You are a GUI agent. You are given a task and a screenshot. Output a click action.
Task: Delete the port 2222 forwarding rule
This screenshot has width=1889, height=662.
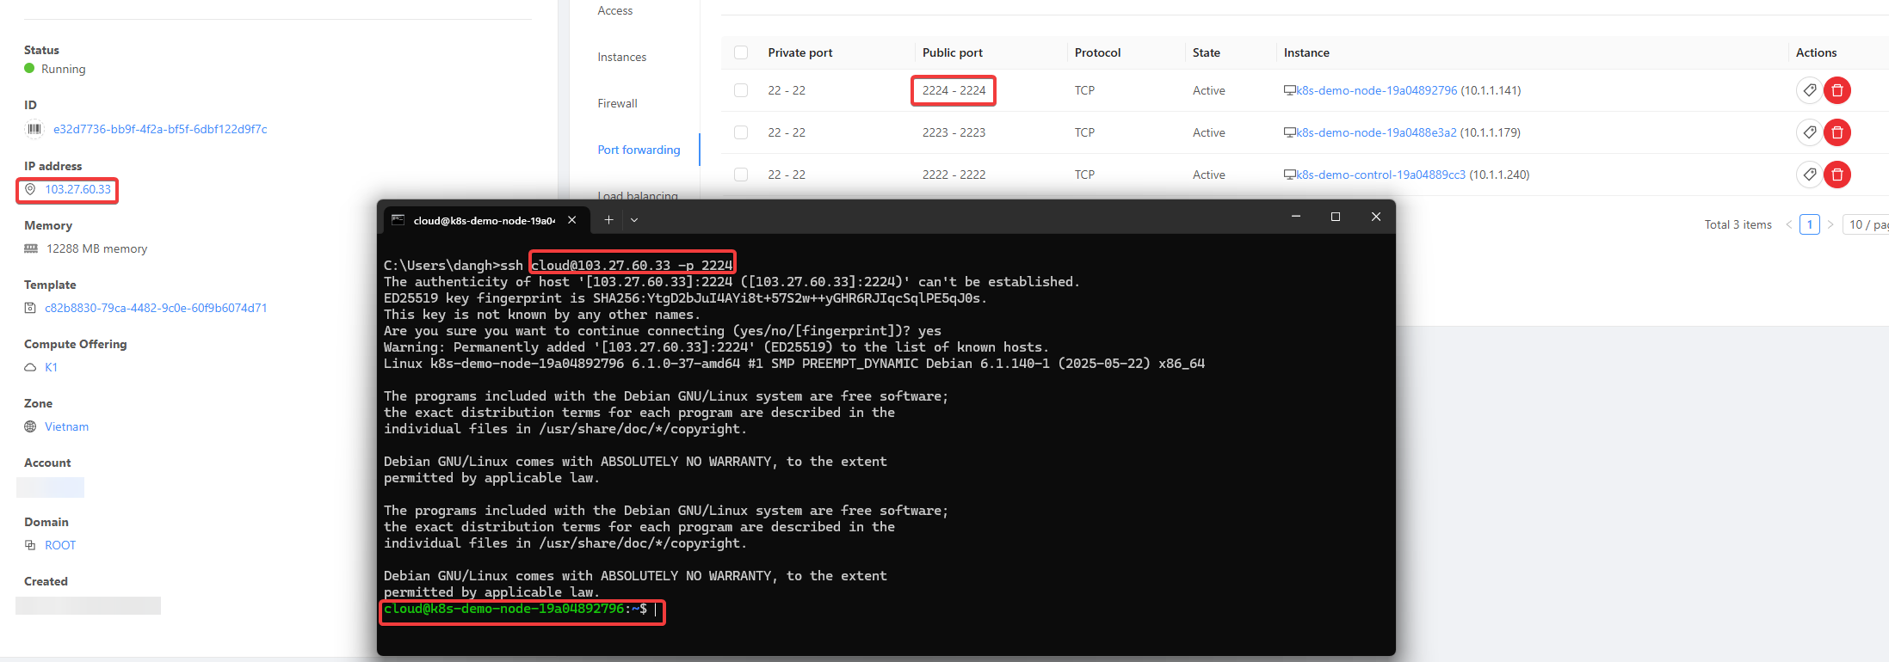pos(1837,175)
